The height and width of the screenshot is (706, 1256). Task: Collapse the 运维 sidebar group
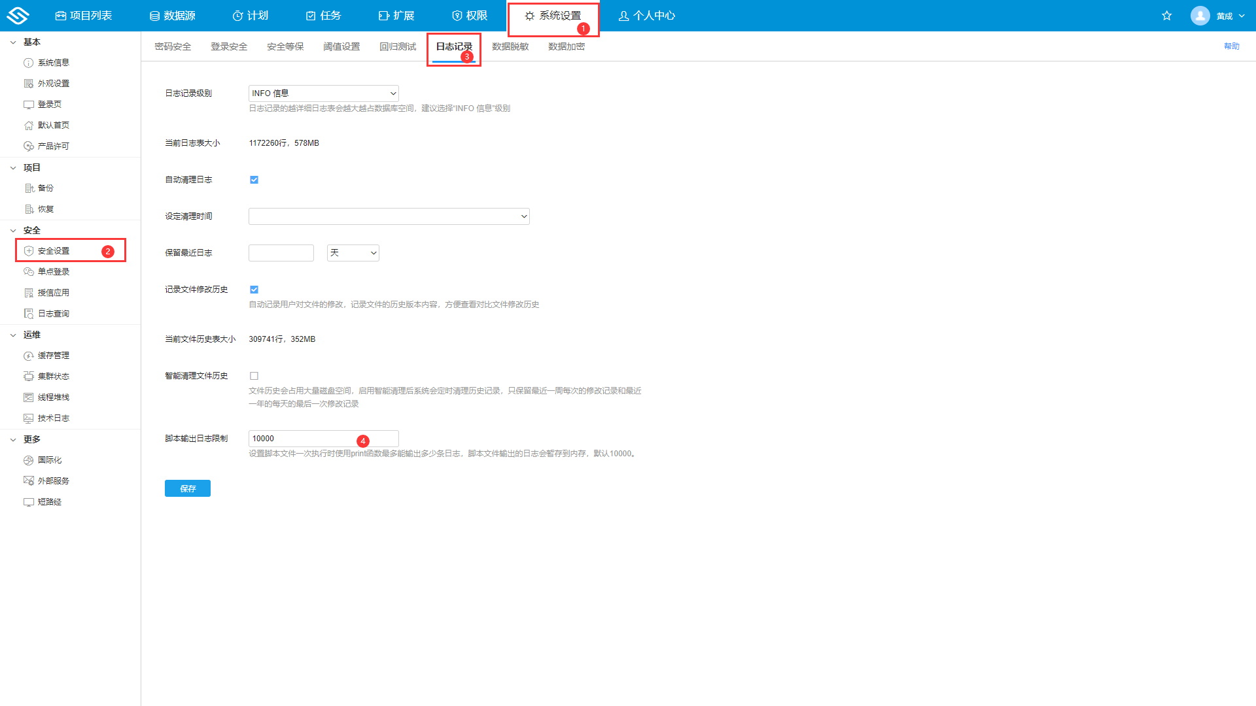coord(13,335)
